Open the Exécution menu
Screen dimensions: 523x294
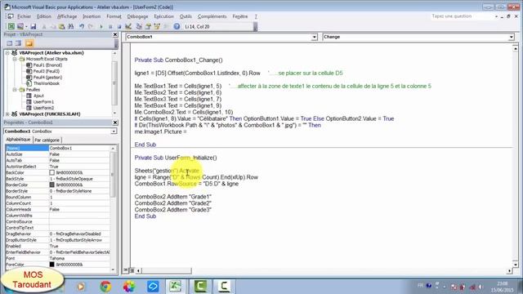[163, 16]
